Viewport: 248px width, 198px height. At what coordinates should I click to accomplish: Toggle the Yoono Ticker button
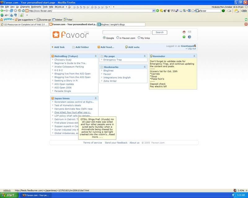click(x=68, y=19)
